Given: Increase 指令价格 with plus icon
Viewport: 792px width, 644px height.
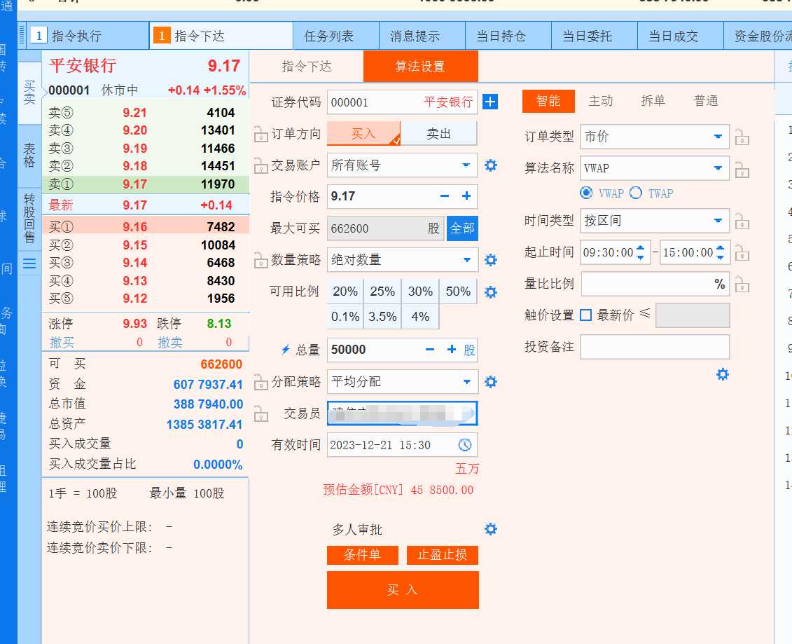Looking at the screenshot, I should pos(466,196).
